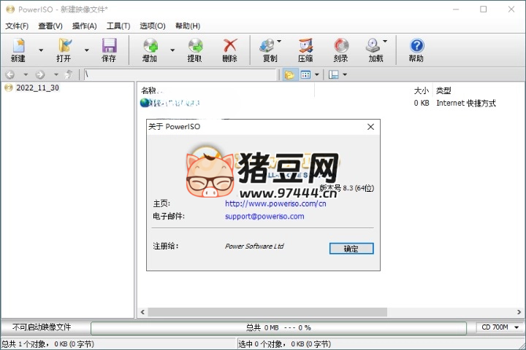Viewport: 526px width, 350px height.
Task: Click the OK (确定) button
Action: (351, 249)
